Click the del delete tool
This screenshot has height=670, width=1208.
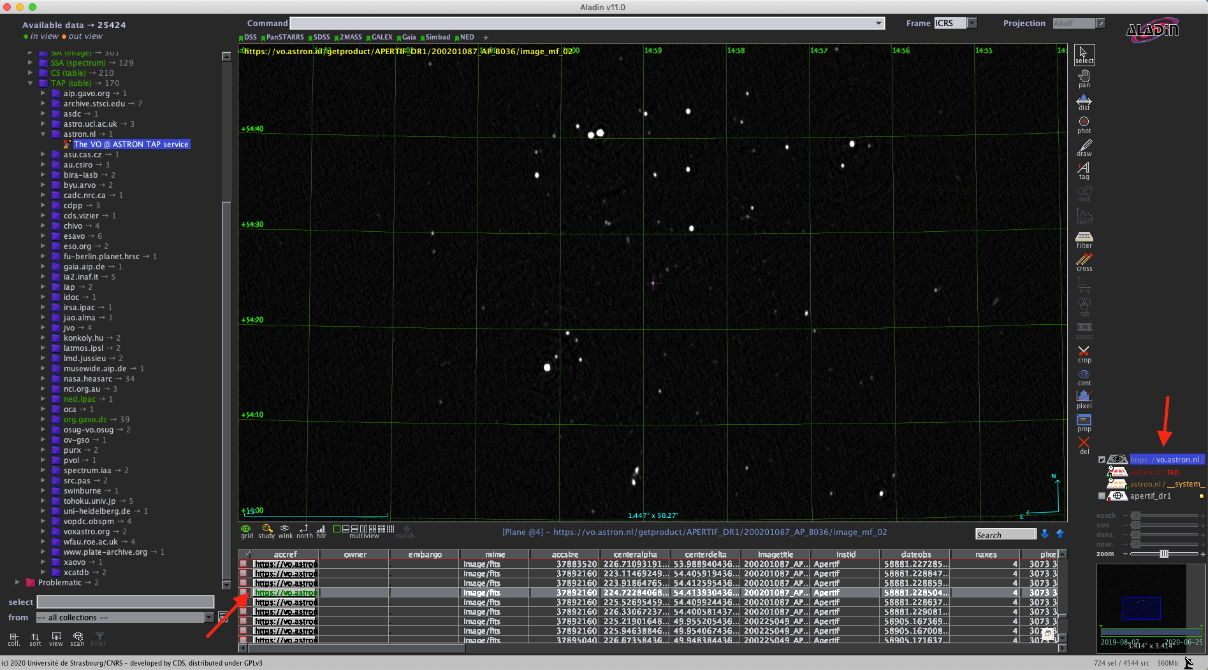click(1084, 446)
